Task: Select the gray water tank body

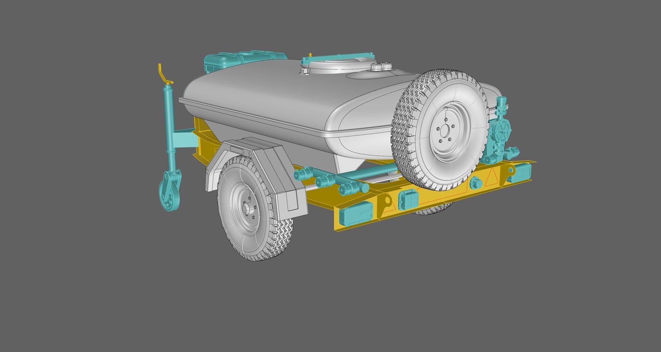Action: point(289,107)
